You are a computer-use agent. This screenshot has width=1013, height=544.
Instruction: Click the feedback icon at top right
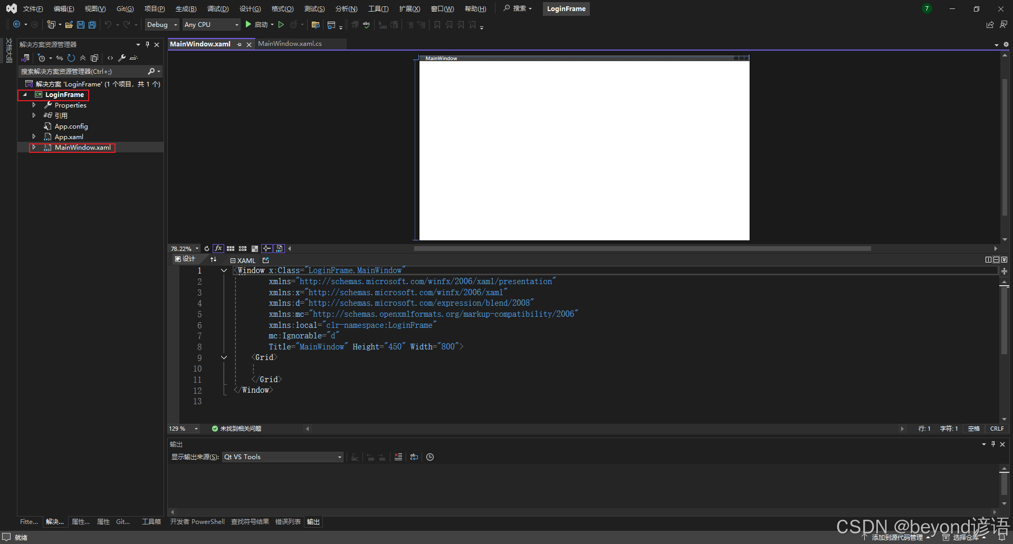tap(1004, 24)
